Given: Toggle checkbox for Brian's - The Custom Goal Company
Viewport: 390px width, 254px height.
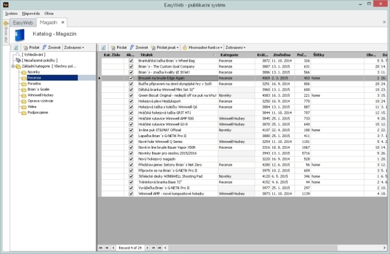Looking at the screenshot, I should click(131, 66).
